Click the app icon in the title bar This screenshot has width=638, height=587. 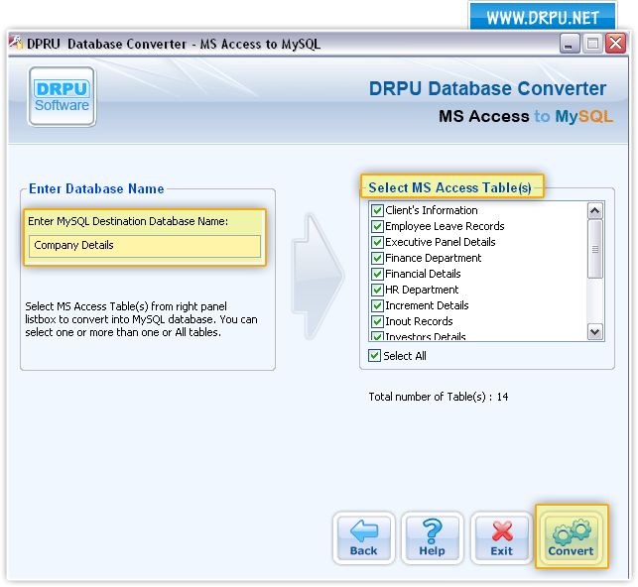16,43
